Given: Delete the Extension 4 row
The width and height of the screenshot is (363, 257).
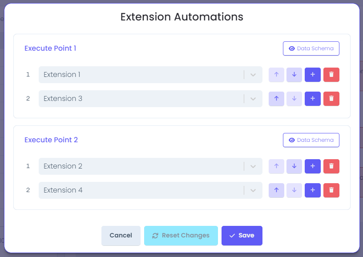Looking at the screenshot, I should [x=331, y=190].
